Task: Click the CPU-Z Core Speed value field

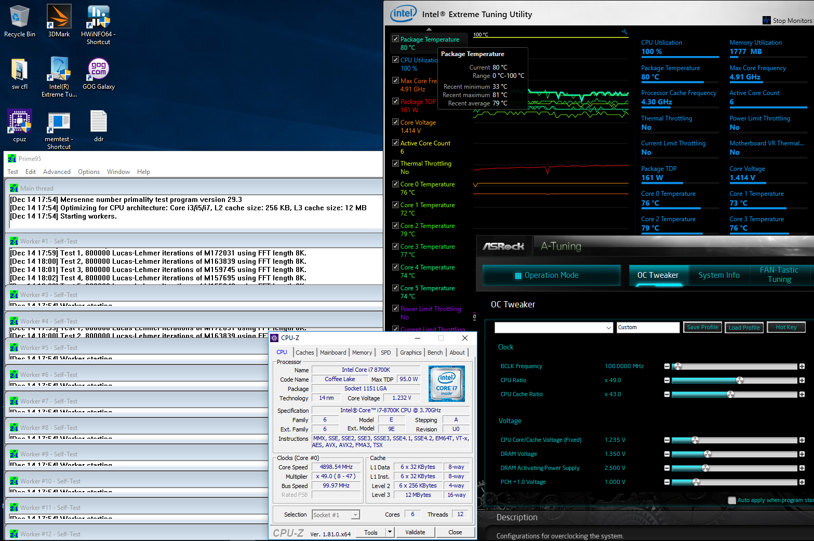Action: pos(336,467)
